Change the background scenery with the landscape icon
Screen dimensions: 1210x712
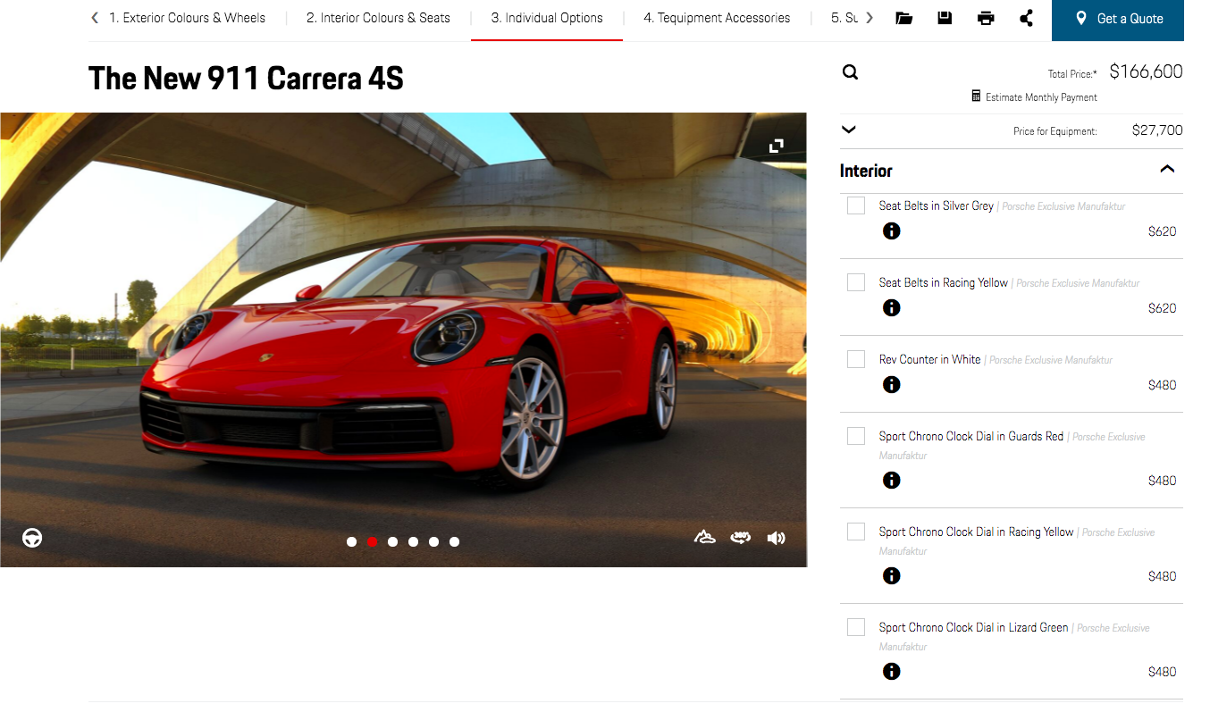point(705,538)
